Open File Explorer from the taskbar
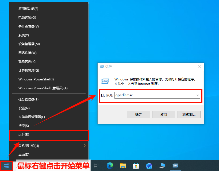 tap(123, 166)
